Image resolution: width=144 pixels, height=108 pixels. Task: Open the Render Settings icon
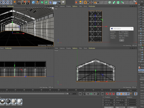coord(28,2)
